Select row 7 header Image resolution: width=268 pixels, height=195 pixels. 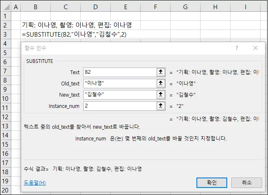[x=6, y=71]
